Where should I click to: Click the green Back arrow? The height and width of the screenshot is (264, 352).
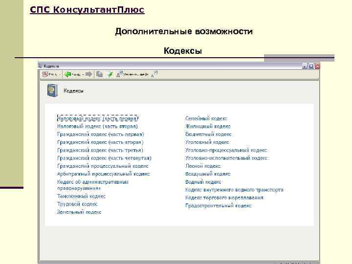pos(67,74)
